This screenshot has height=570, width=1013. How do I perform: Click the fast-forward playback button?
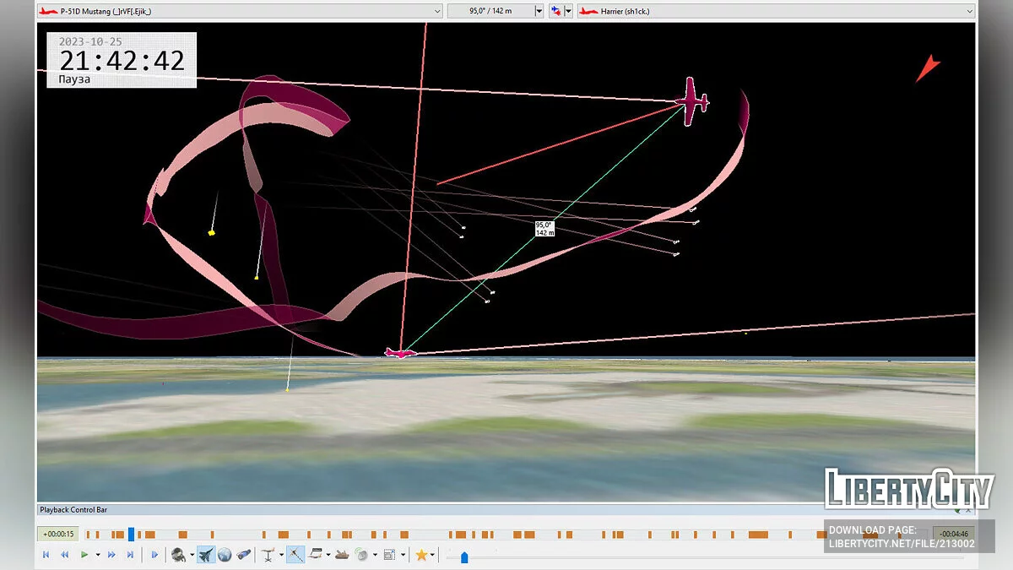click(111, 555)
